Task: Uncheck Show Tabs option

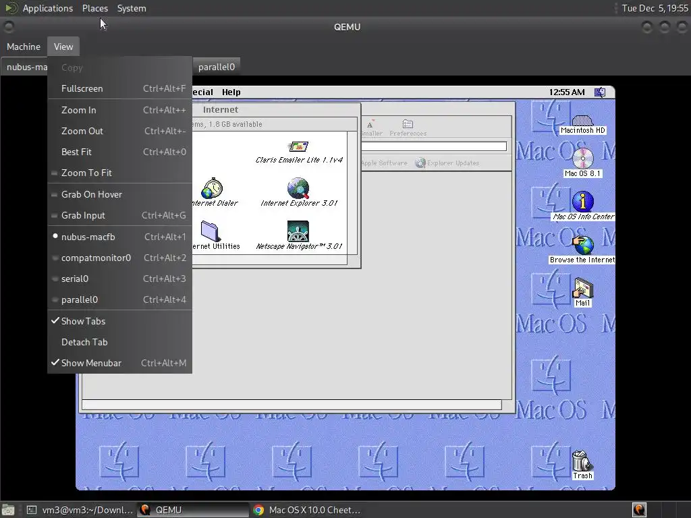Action: (119, 321)
